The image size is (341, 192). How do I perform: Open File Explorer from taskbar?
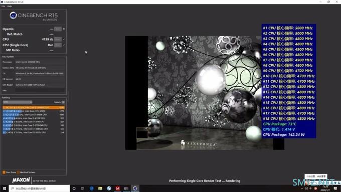100,188
